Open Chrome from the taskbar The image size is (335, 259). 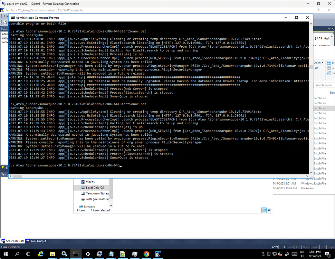(x=146, y=254)
